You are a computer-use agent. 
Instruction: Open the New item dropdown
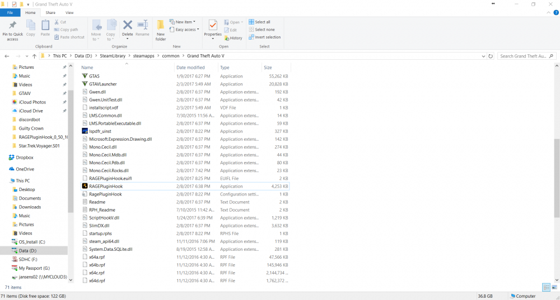click(x=183, y=22)
